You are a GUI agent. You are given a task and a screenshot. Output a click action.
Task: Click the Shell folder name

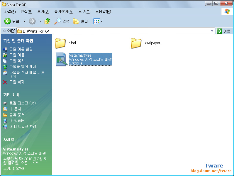(73, 43)
